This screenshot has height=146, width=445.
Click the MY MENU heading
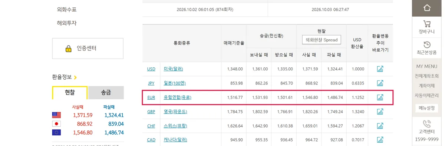427,66
